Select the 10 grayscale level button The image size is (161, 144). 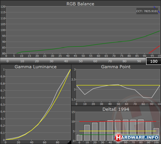22,61
